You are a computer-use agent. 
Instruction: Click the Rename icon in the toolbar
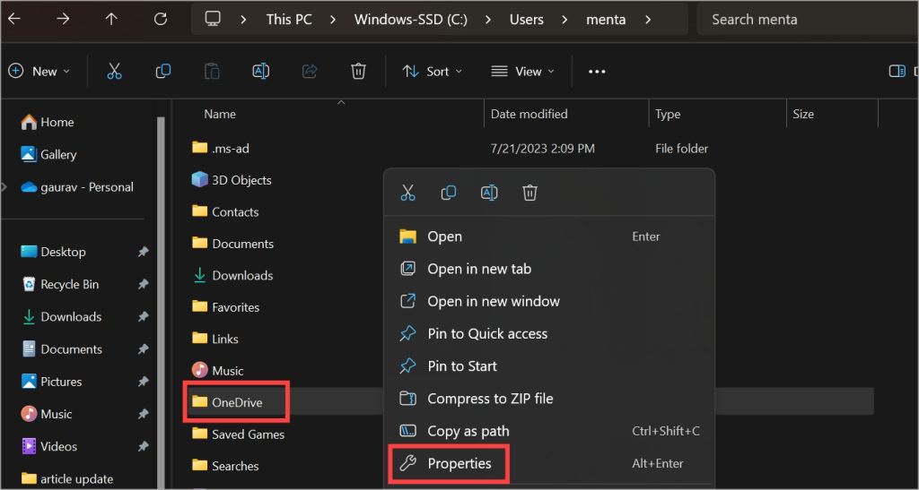[x=261, y=72]
